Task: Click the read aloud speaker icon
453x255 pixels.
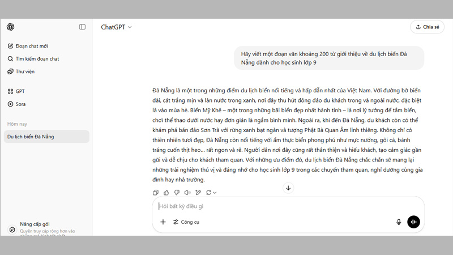Action: 187,193
